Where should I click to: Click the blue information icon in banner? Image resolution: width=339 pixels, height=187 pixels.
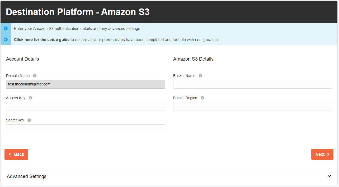point(6,28)
